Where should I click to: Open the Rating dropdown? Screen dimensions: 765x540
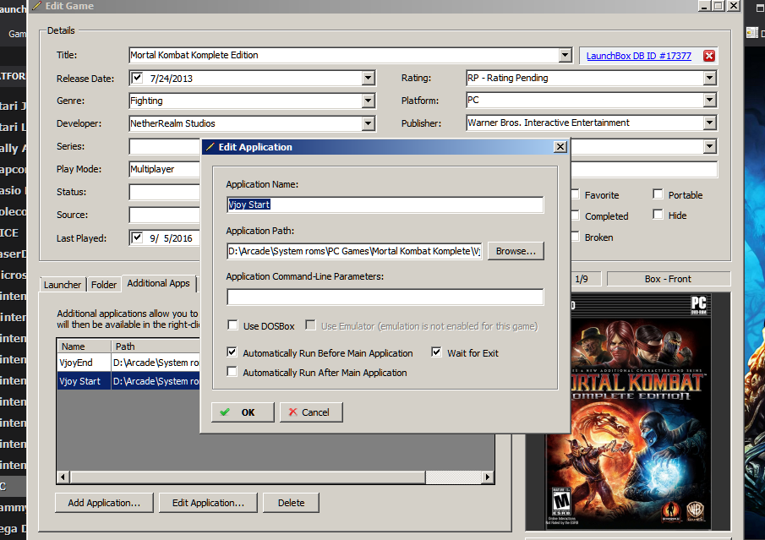pos(710,78)
